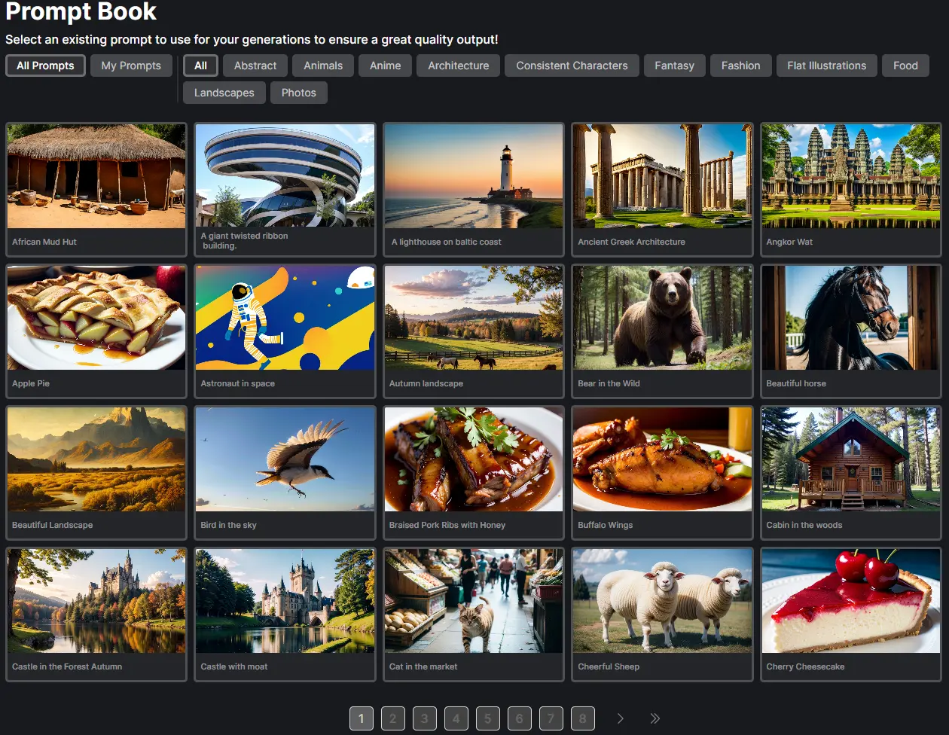The image size is (949, 735).
Task: Pick the Angkor Wat prompt card
Action: pos(850,190)
